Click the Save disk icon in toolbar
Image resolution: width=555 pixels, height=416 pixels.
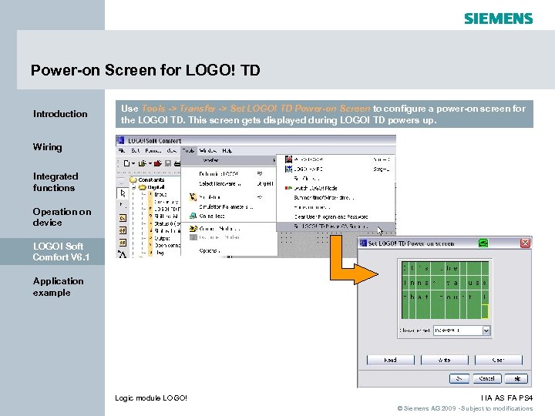click(168, 163)
